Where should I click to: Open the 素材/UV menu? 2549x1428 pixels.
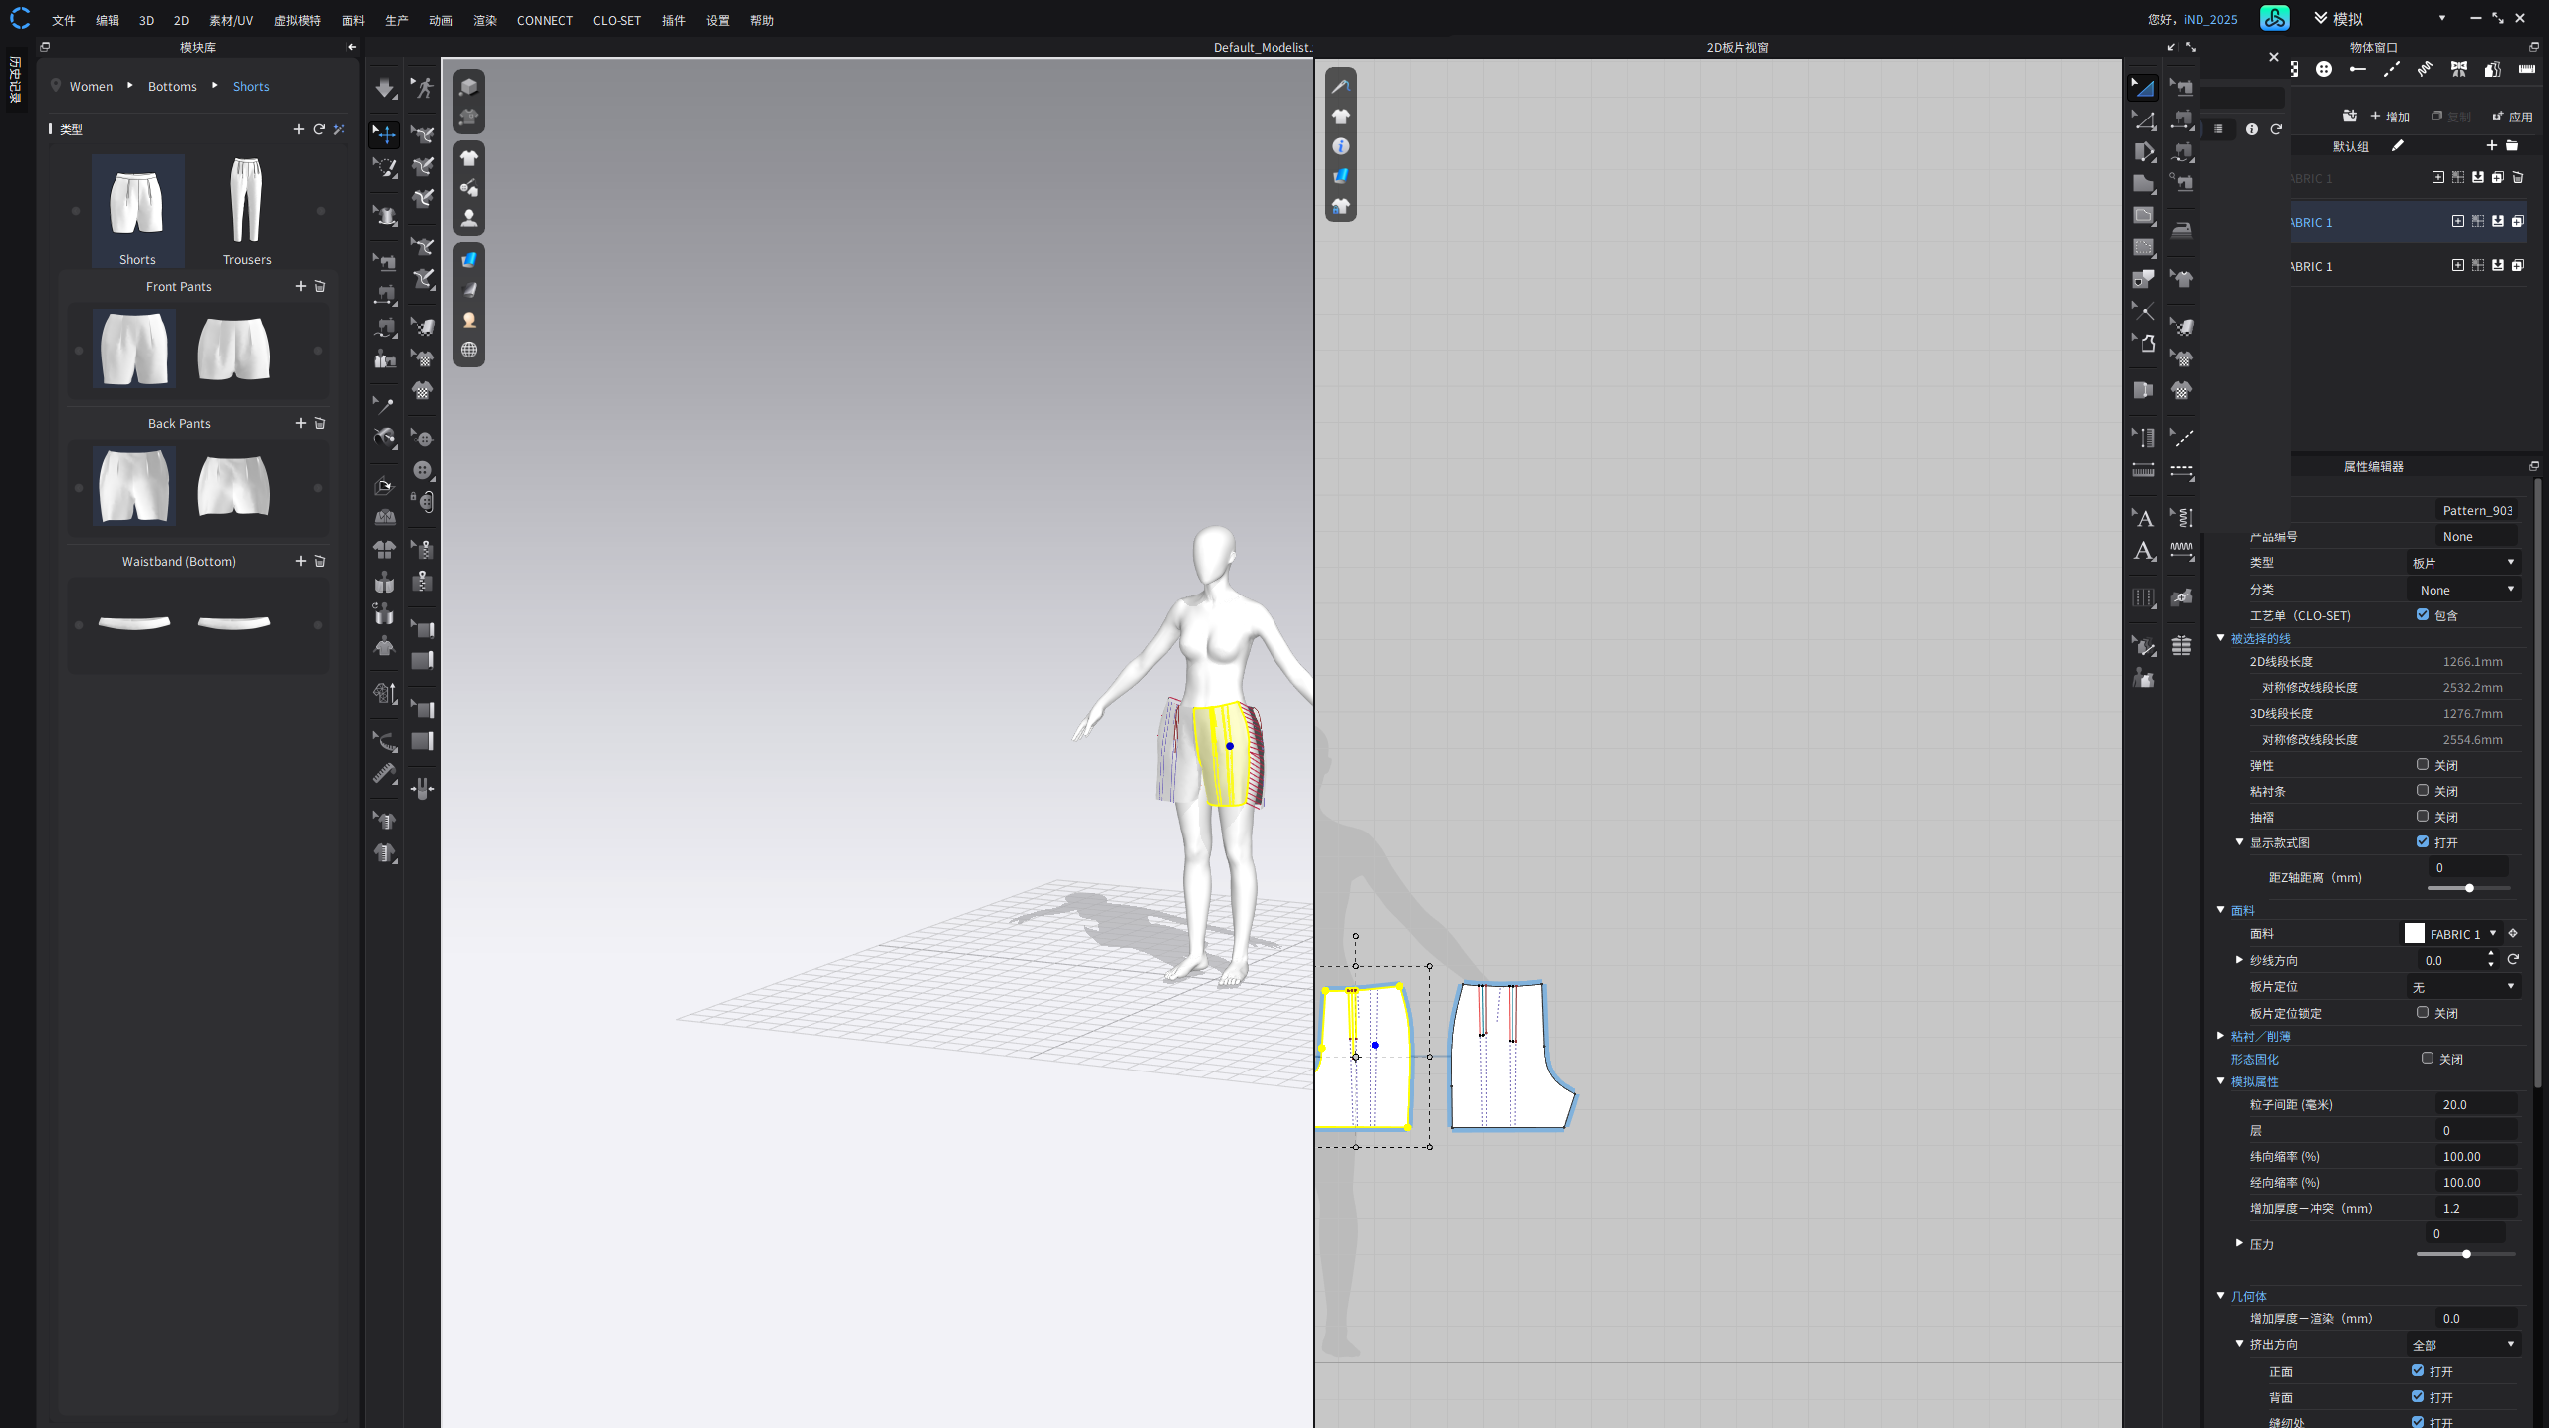(x=231, y=20)
